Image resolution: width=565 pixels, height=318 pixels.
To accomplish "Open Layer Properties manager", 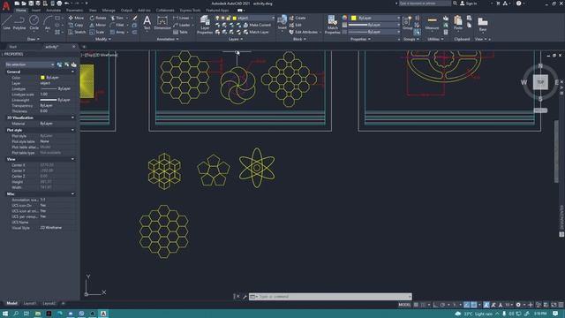I will (x=205, y=25).
